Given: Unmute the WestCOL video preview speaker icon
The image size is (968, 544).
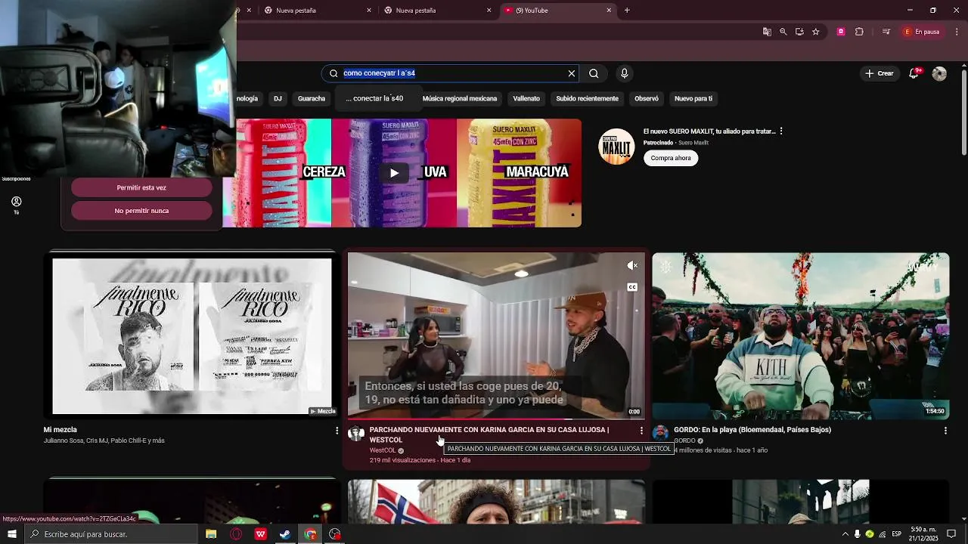Looking at the screenshot, I should tap(632, 266).
